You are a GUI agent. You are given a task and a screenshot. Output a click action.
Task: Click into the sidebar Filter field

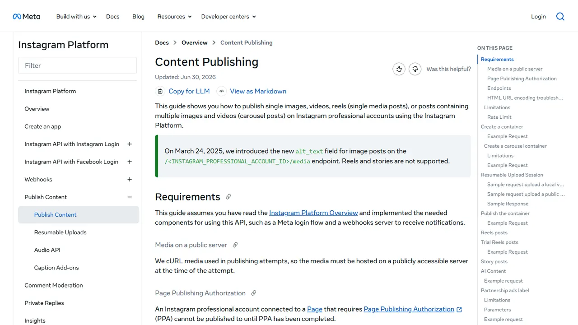click(78, 65)
